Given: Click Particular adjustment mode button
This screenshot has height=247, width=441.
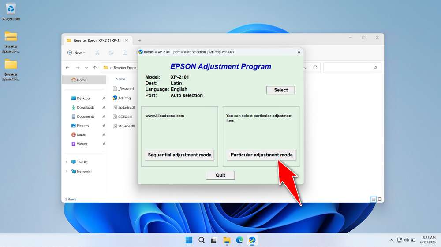Looking at the screenshot, I should point(261,155).
